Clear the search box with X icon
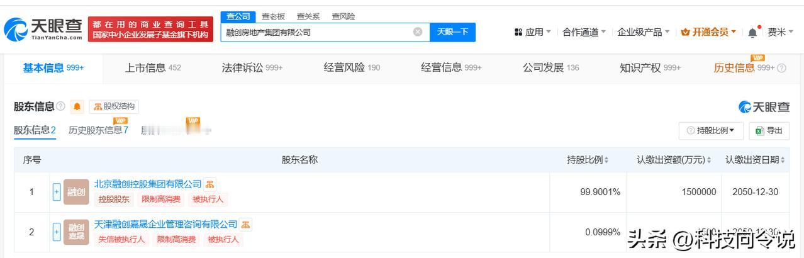Screen dimensions: 804x258 click(418, 32)
